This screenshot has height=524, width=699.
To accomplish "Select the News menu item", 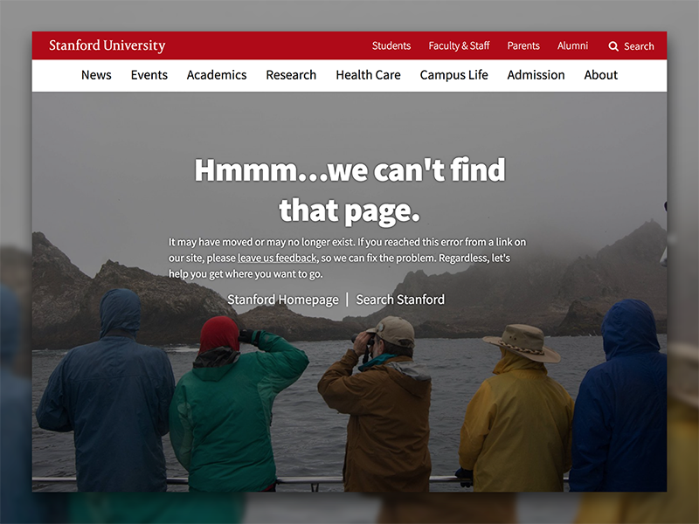I will (96, 75).
